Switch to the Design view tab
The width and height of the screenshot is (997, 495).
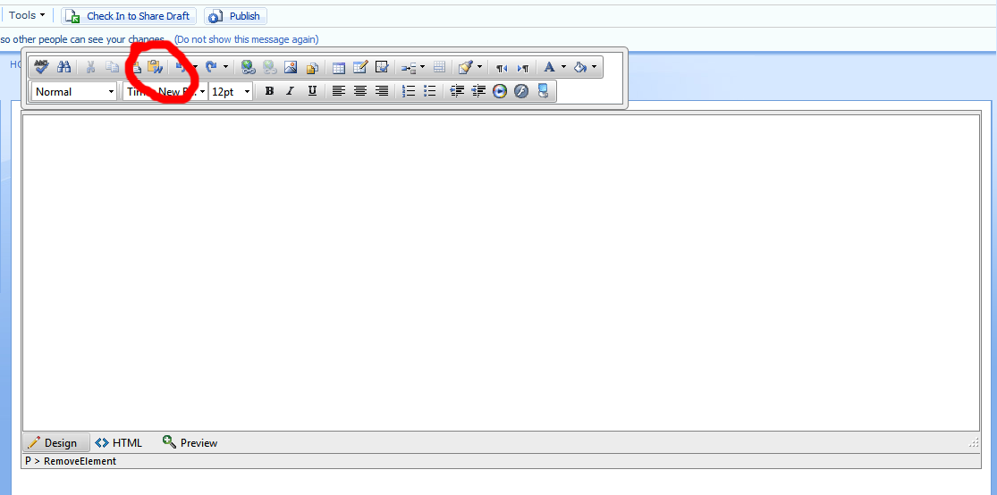(56, 443)
